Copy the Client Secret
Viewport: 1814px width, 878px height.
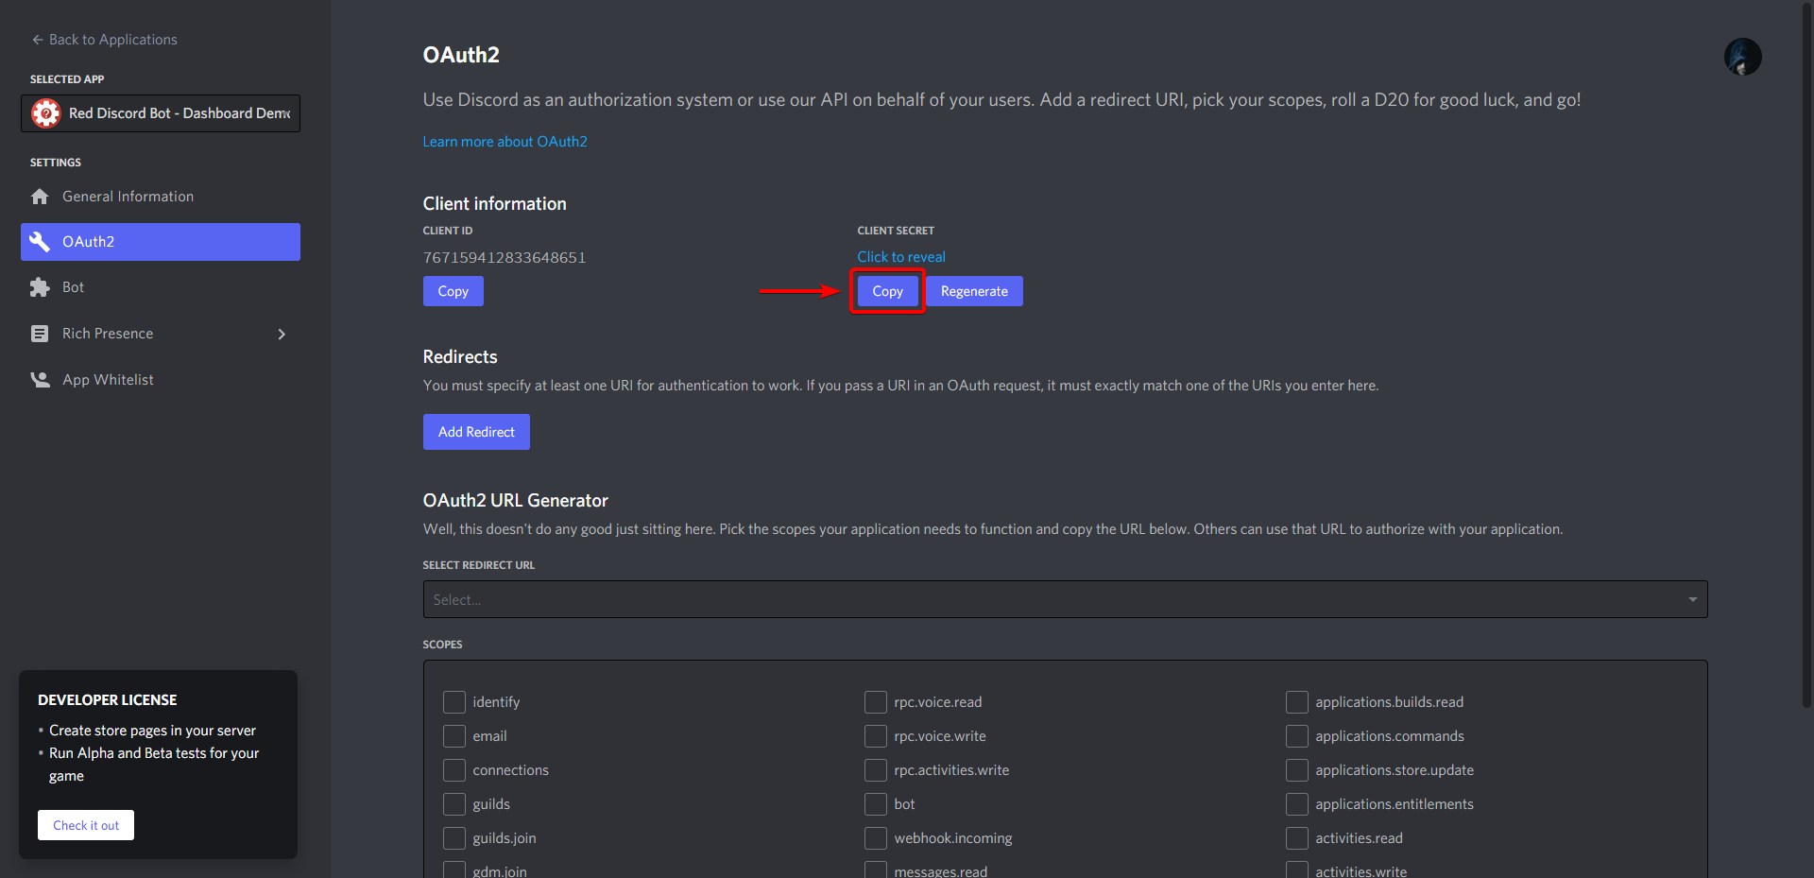pyautogui.click(x=887, y=291)
